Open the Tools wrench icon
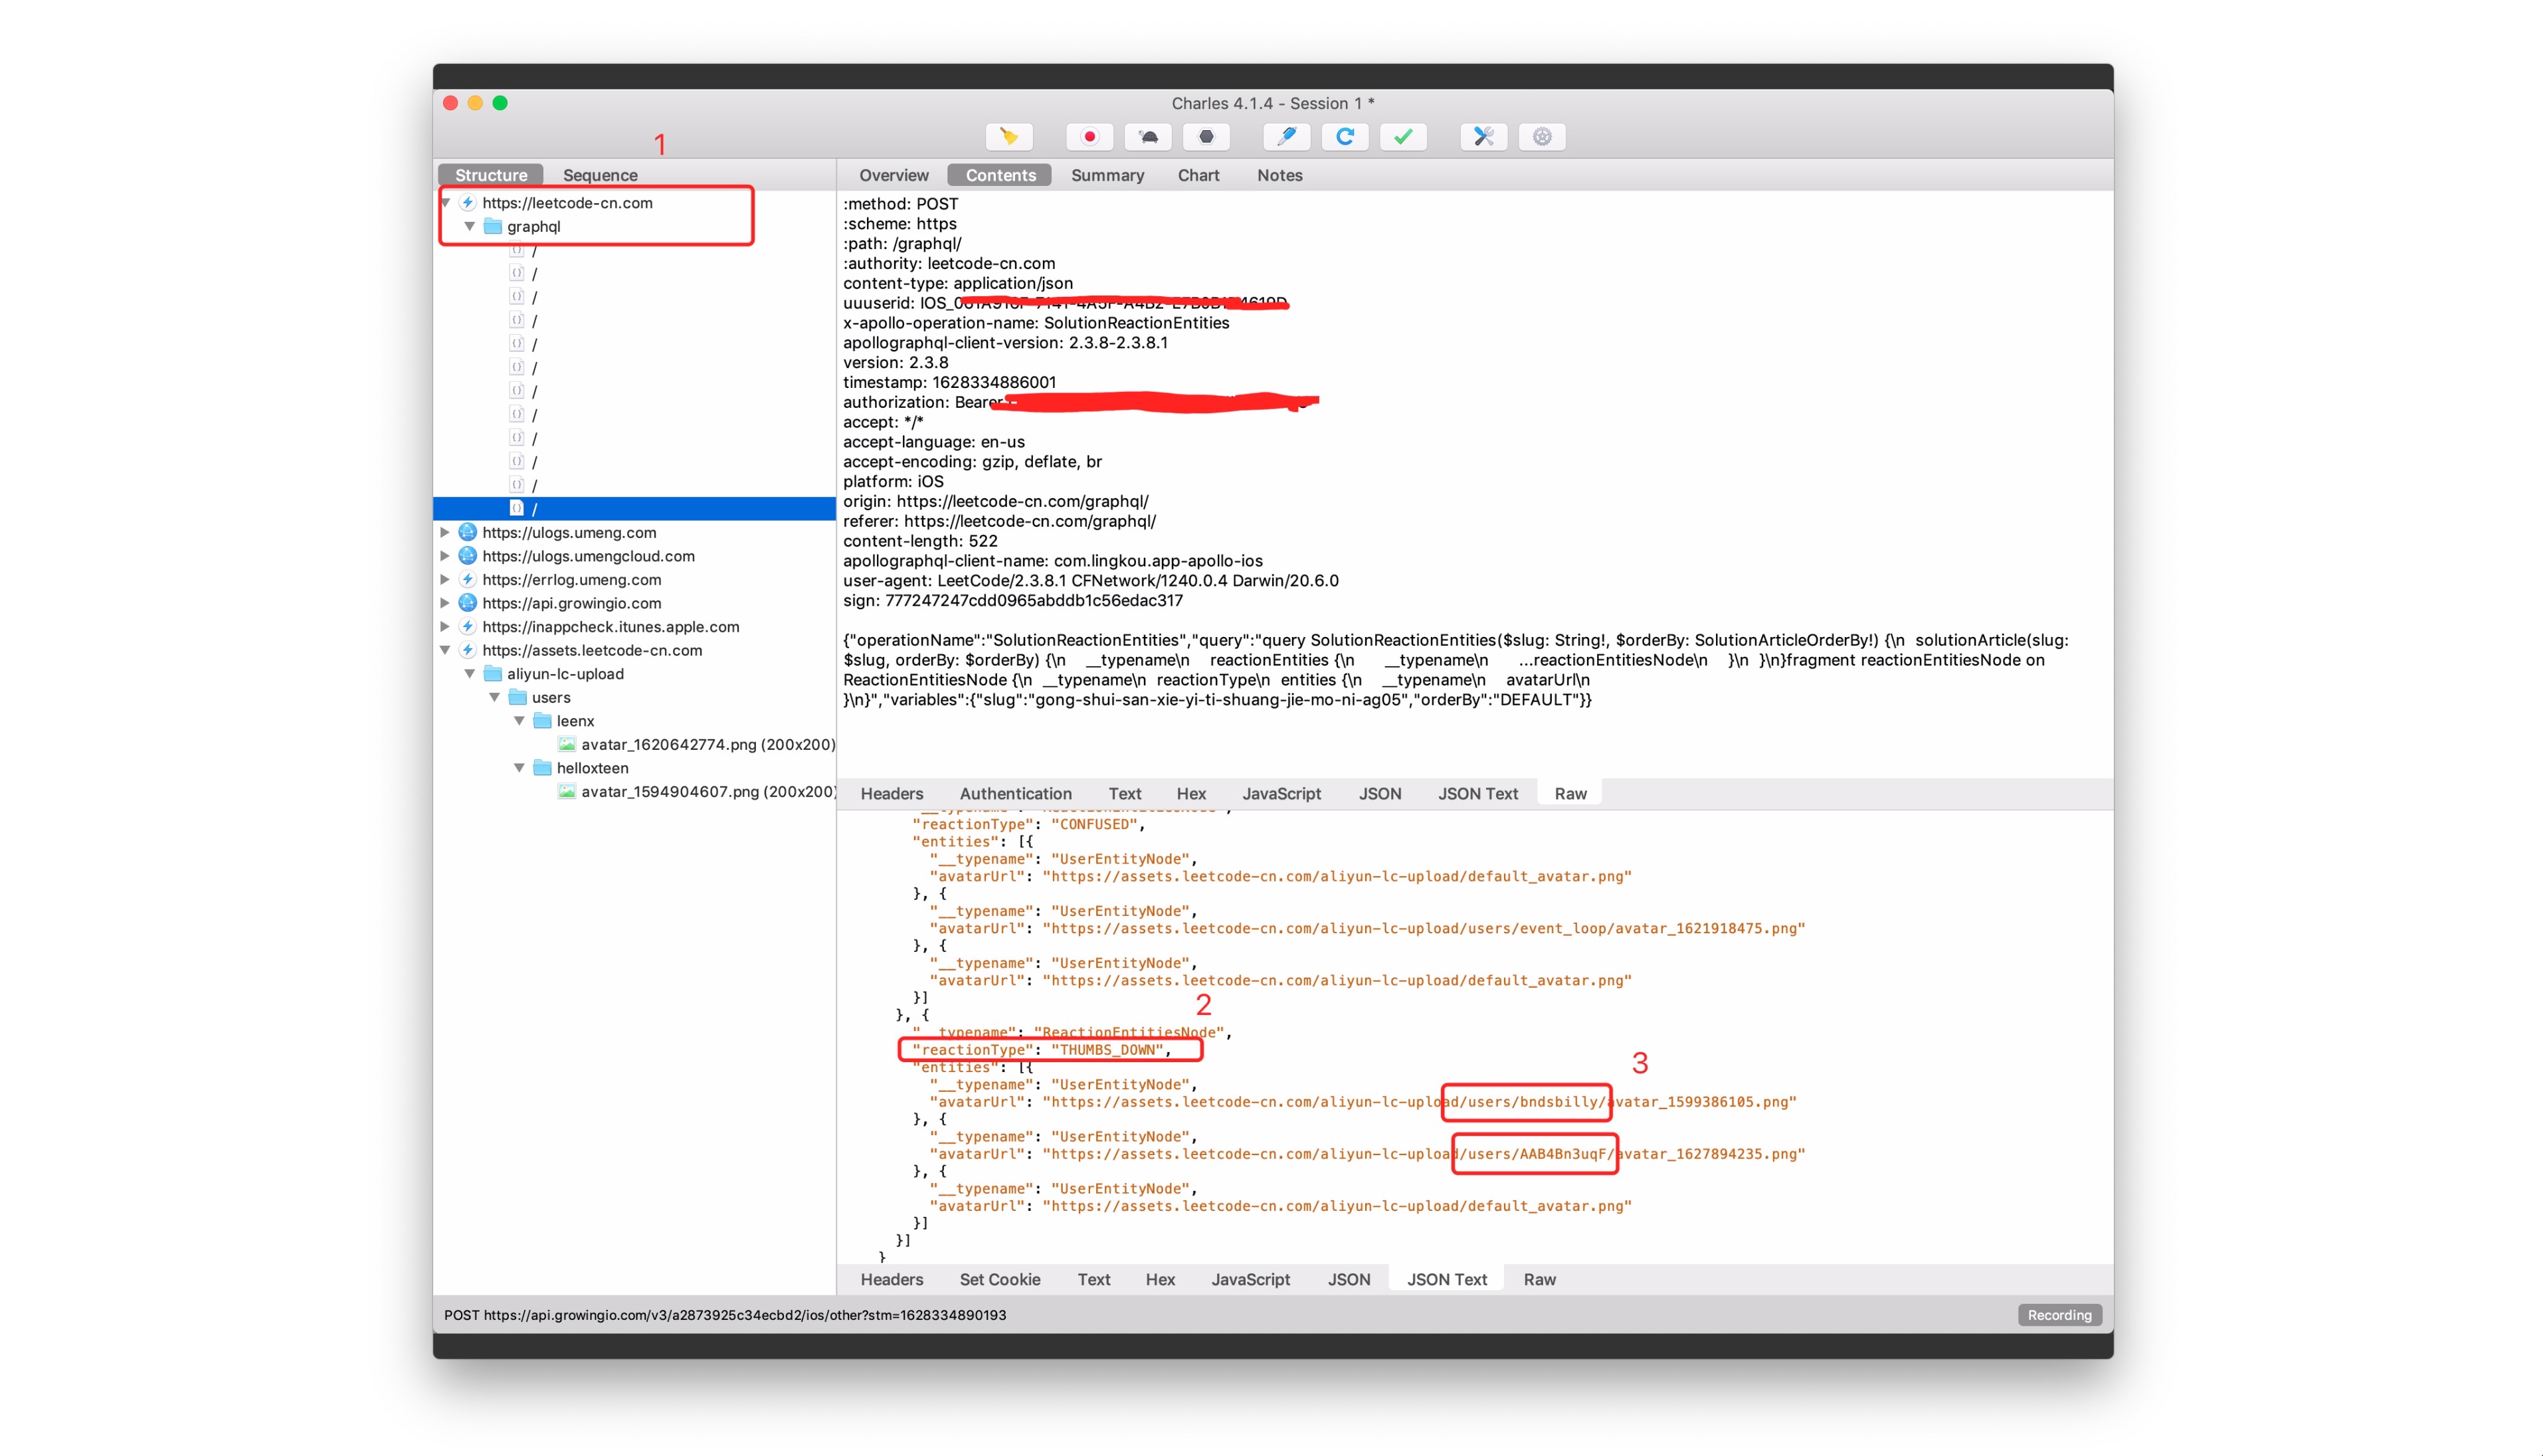Image resolution: width=2543 pixels, height=1456 pixels. click(x=1483, y=137)
